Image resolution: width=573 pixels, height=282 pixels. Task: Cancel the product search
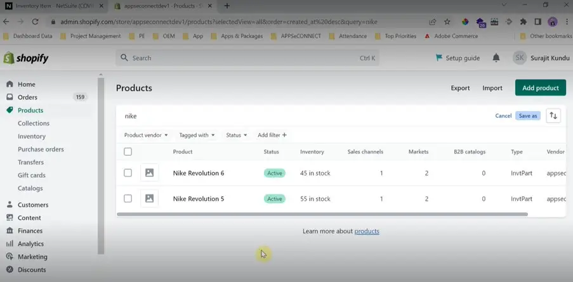click(503, 115)
